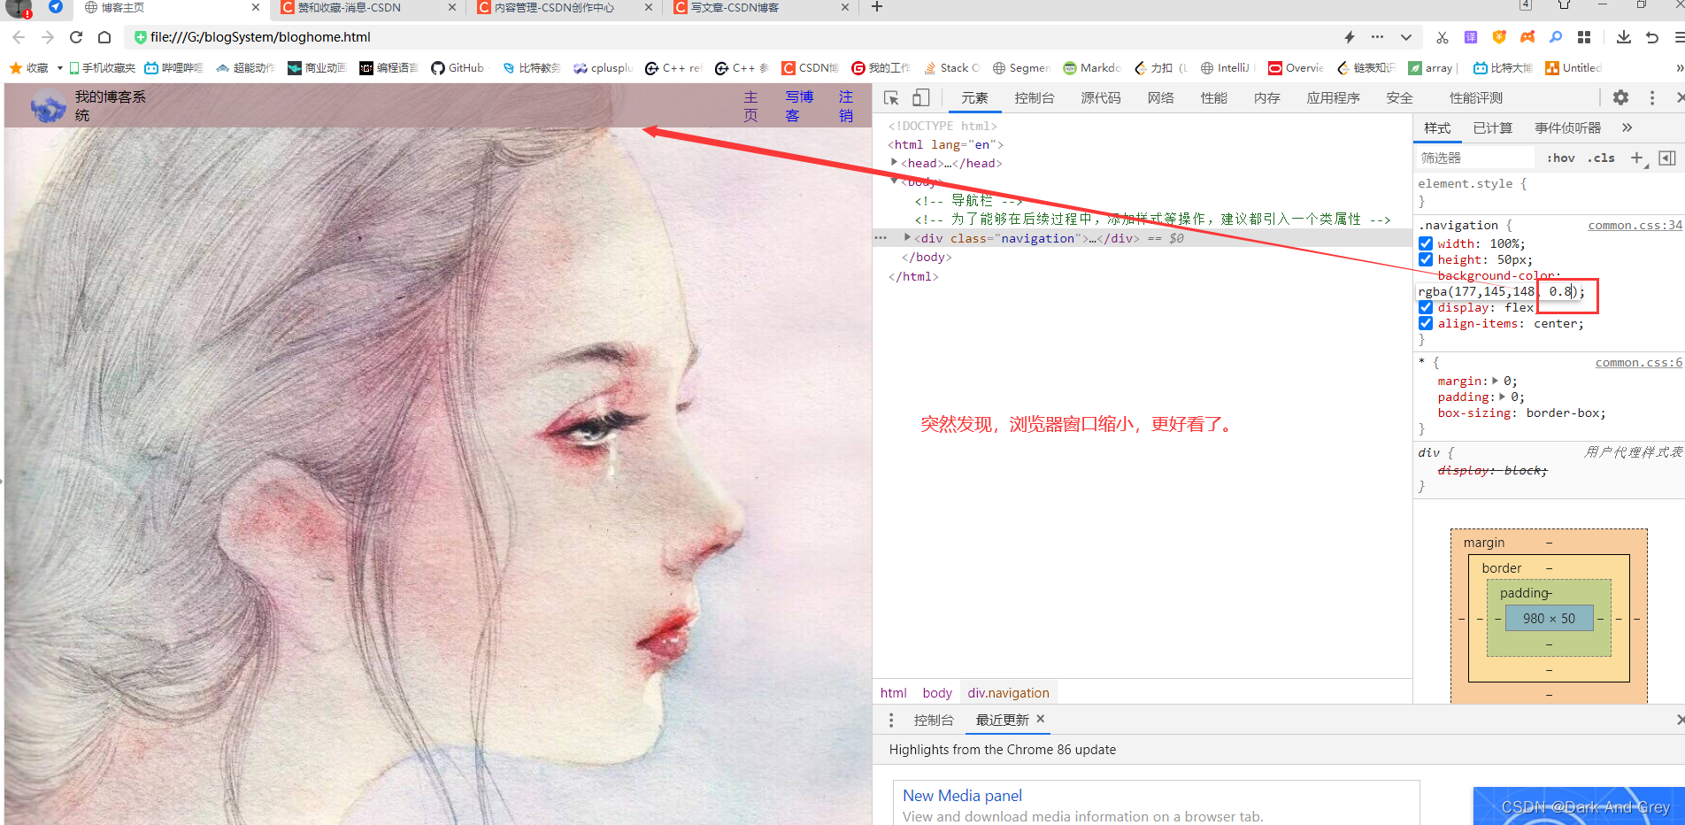Uncheck the width: 100% style property
Screen dimensions: 1685x825
(x=1426, y=243)
